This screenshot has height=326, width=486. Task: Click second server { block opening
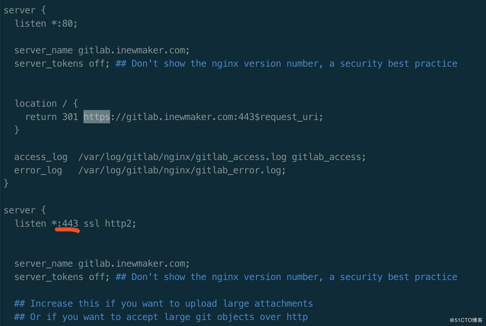click(25, 210)
